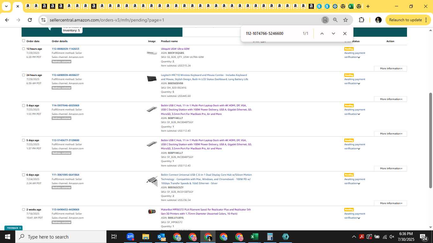Screen dimensions: 433x243
Task: Click the Windows search box
Action: tap(61, 237)
